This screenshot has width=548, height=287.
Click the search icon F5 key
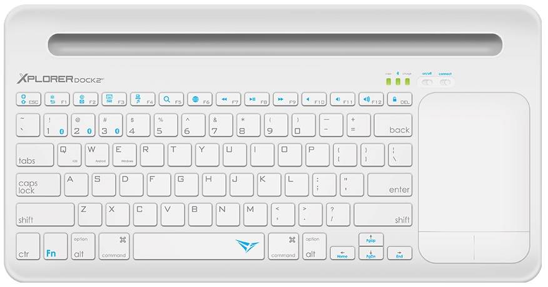pyautogui.click(x=171, y=99)
